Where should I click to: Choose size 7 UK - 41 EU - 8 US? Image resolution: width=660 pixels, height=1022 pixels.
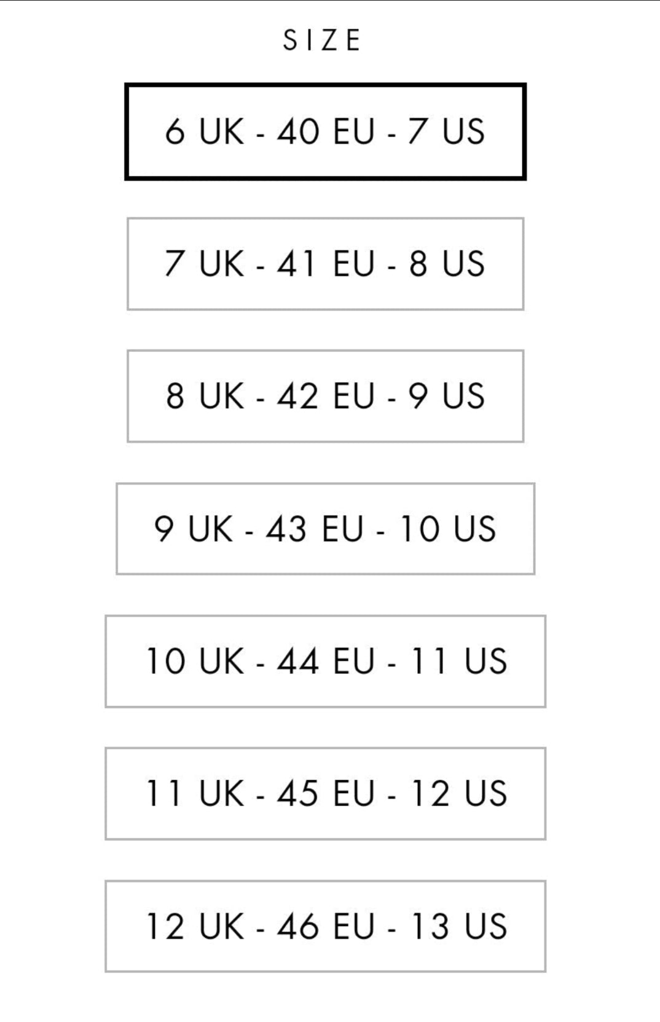325,264
